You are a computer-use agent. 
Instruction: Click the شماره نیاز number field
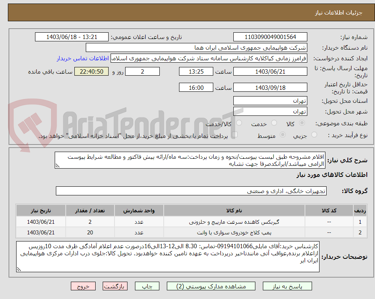(270, 37)
